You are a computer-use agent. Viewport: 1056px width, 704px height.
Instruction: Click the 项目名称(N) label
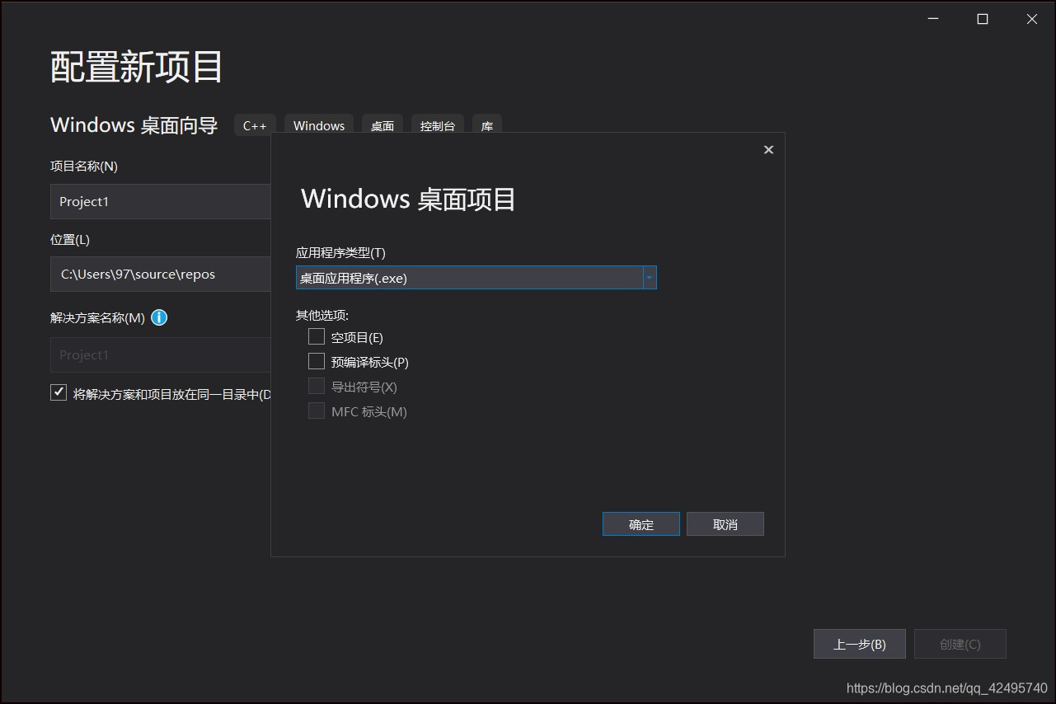(84, 166)
